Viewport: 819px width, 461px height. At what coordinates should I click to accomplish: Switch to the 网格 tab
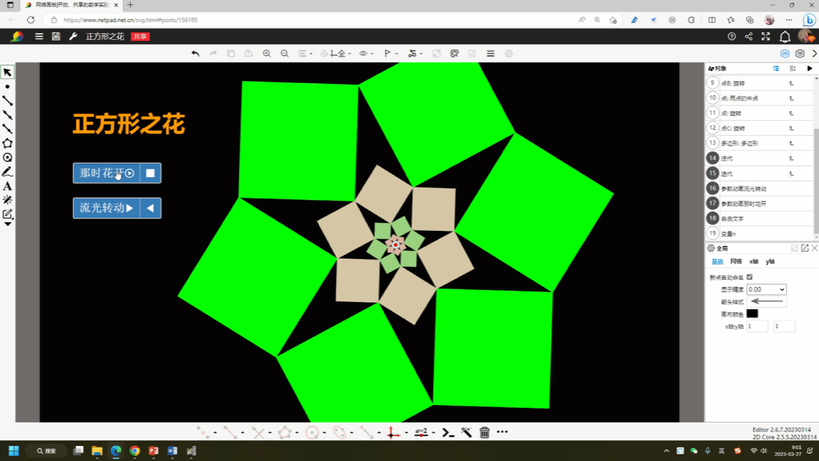[x=736, y=261]
